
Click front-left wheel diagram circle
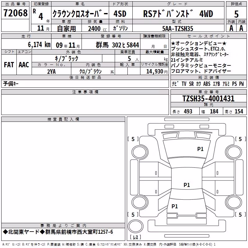(139, 152)
